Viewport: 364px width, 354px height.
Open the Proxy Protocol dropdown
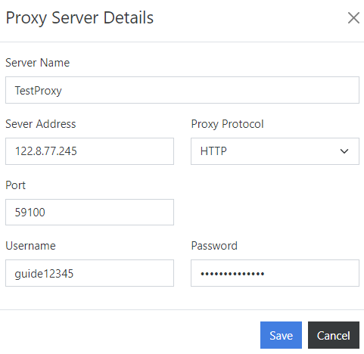(x=275, y=151)
